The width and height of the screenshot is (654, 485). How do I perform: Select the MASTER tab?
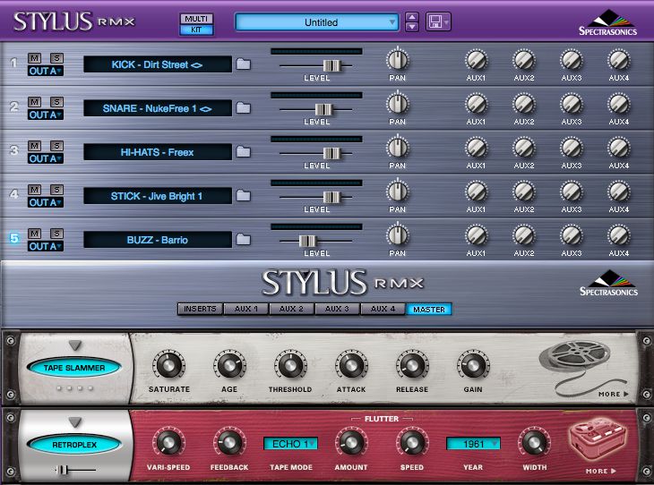pos(429,310)
